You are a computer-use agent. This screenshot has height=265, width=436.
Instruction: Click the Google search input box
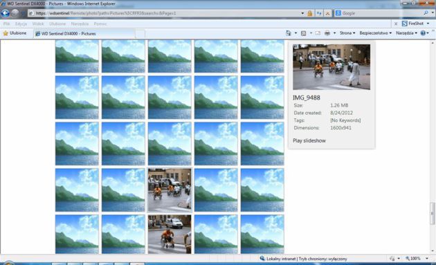pyautogui.click(x=381, y=13)
